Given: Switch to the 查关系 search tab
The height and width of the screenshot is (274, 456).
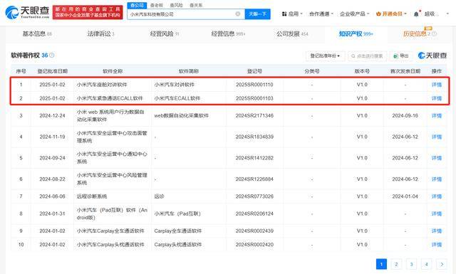Looking at the screenshot, I should tap(196, 5).
